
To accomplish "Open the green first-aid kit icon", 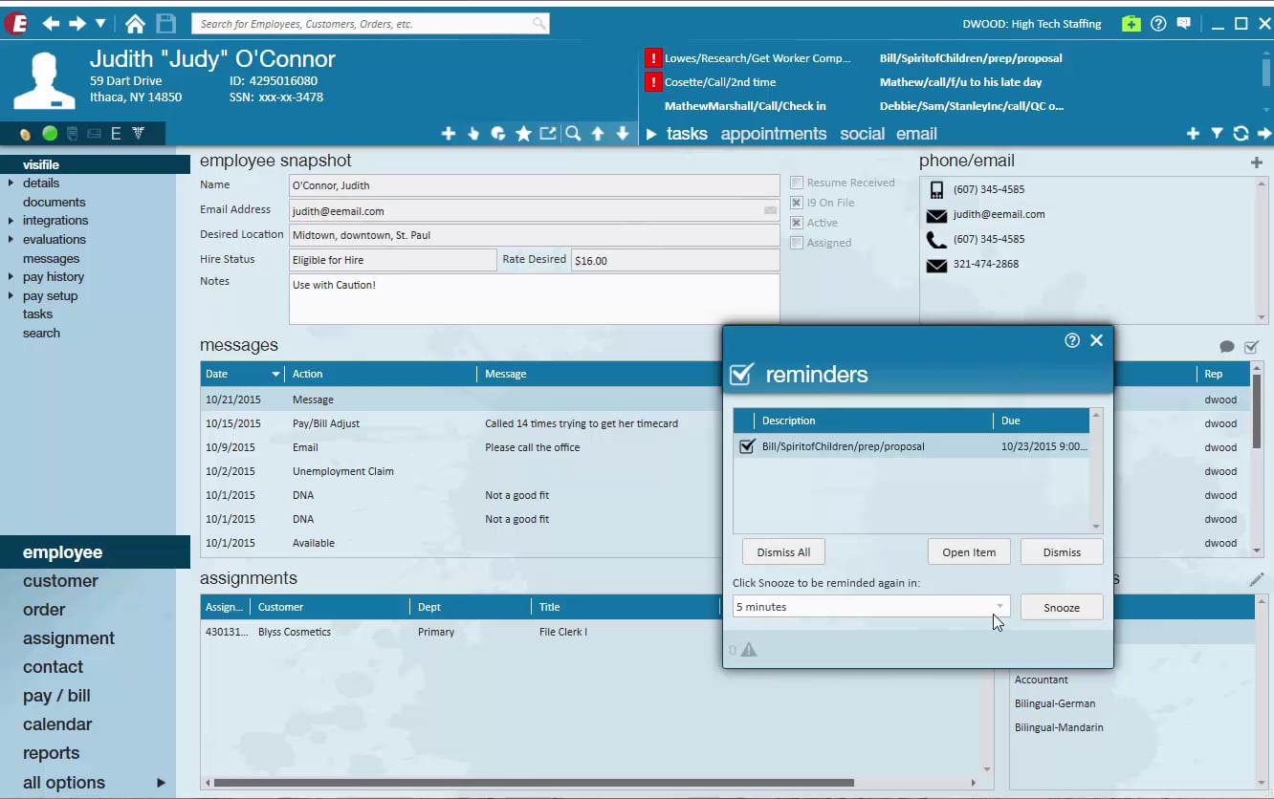I will (1131, 24).
